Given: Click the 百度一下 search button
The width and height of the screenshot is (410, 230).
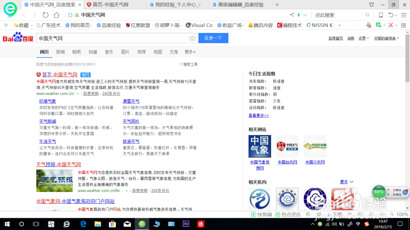Looking at the screenshot, I should pyautogui.click(x=213, y=38).
